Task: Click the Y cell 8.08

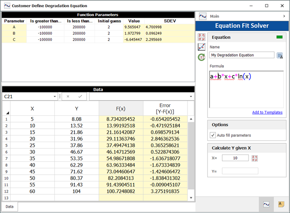Action: tap(77, 119)
